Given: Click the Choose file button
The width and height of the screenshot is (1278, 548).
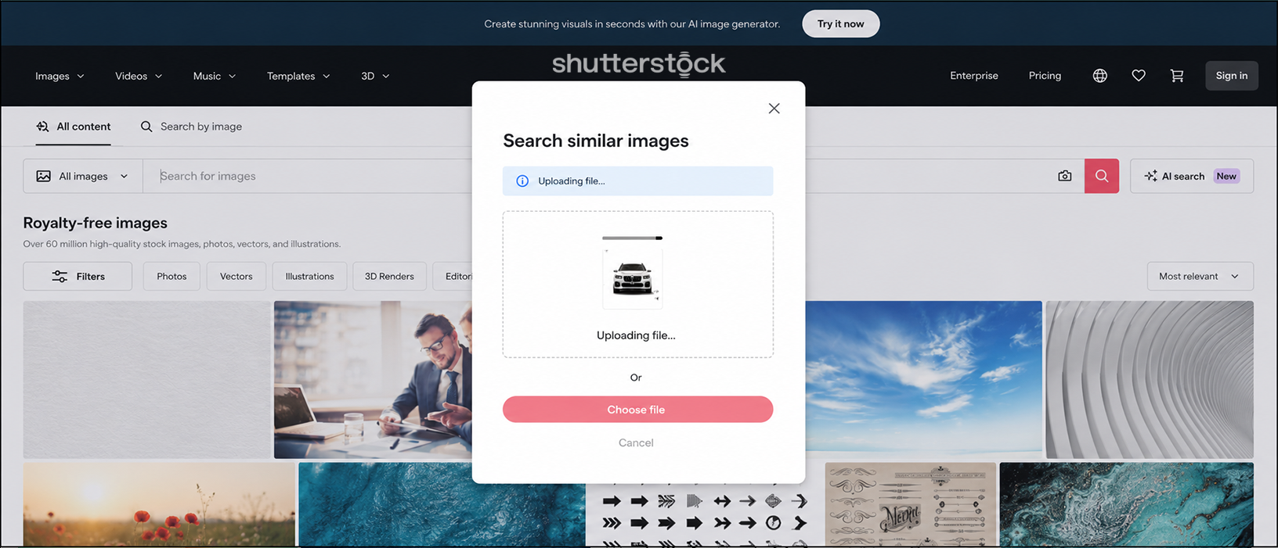Looking at the screenshot, I should pos(637,410).
